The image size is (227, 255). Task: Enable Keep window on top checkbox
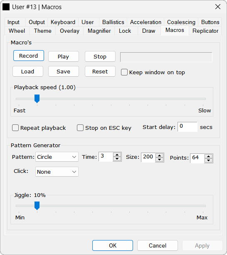pyautogui.click(x=124, y=72)
